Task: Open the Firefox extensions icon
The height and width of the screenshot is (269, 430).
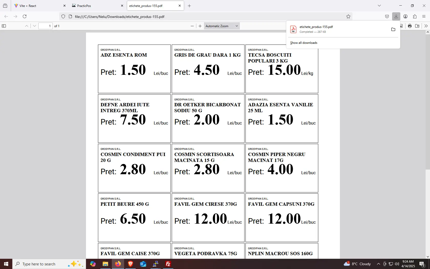Action: point(415,16)
